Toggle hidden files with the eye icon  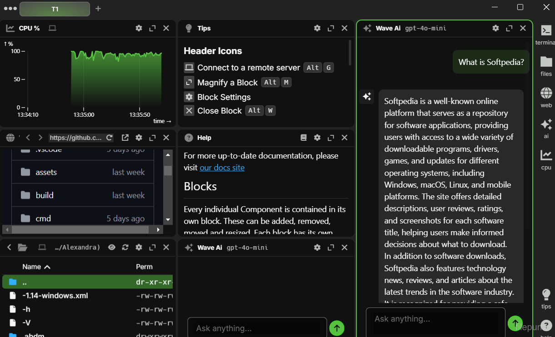pos(111,247)
